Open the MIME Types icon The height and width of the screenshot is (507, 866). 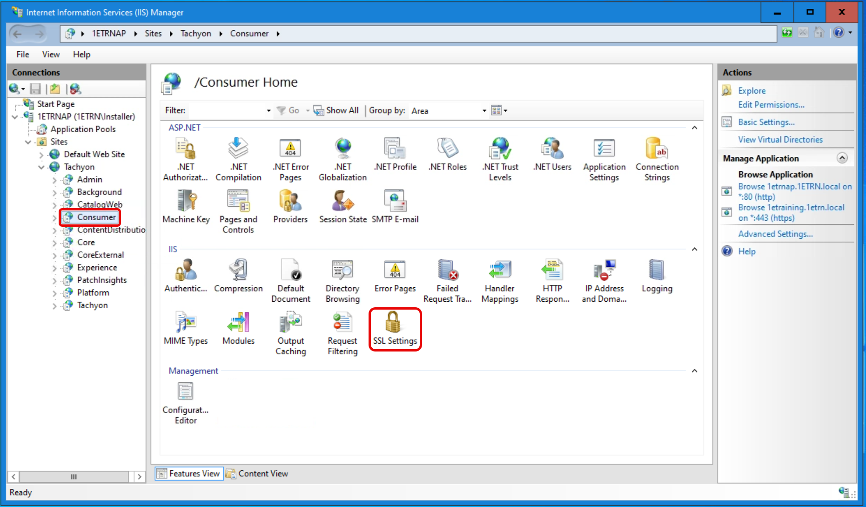click(x=186, y=329)
